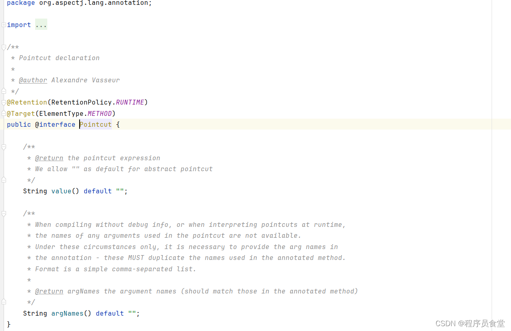Click the argNames() method name
The image size is (511, 331).
(67, 313)
